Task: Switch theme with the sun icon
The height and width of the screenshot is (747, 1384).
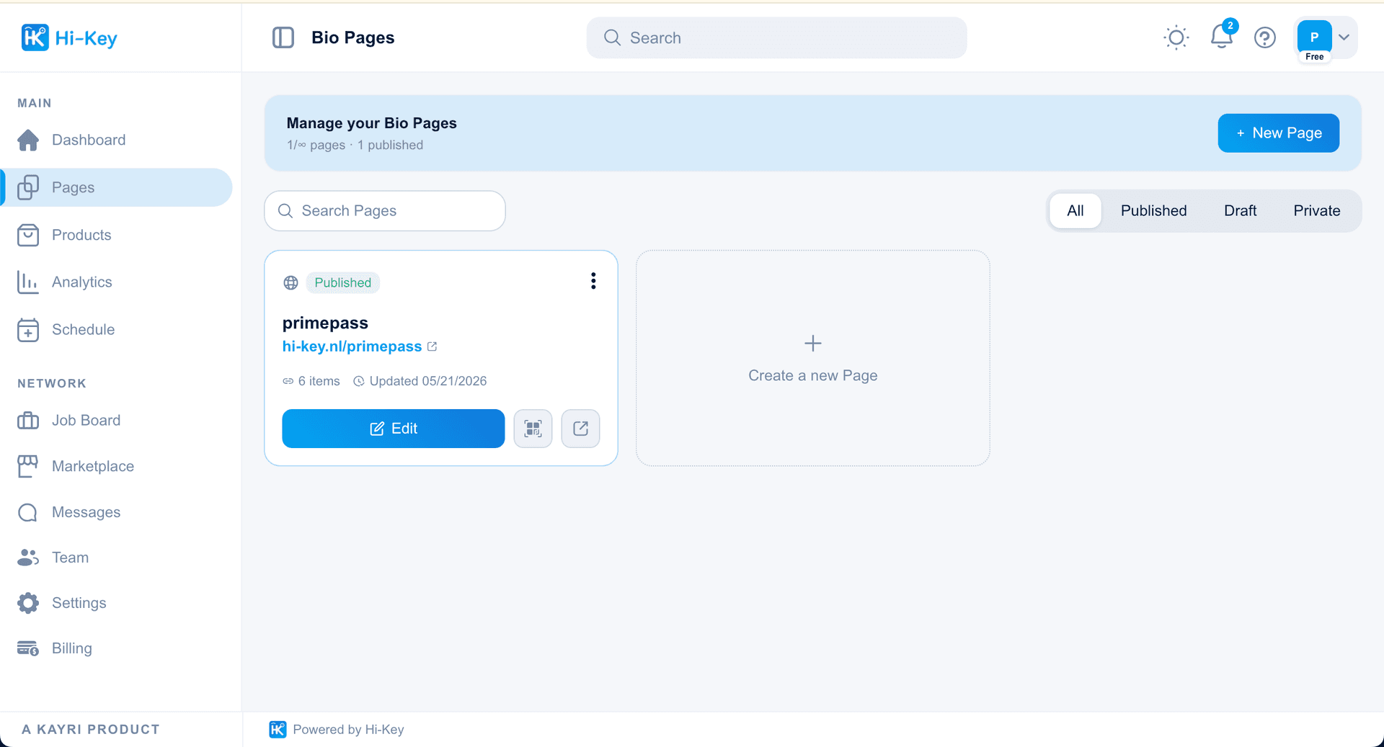Action: point(1176,37)
